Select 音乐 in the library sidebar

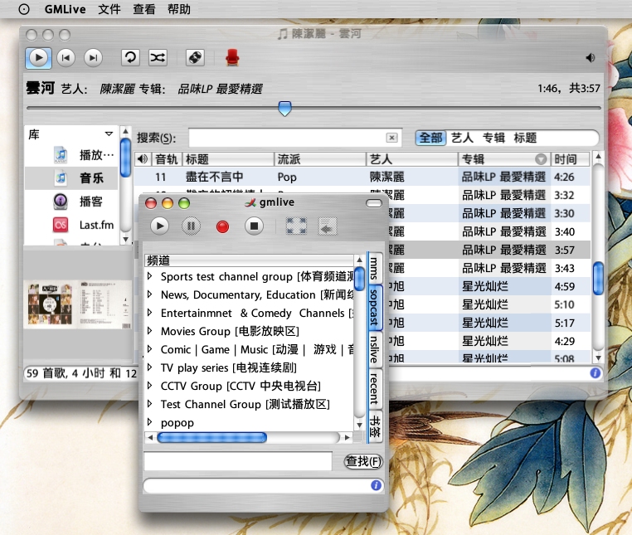point(71,178)
